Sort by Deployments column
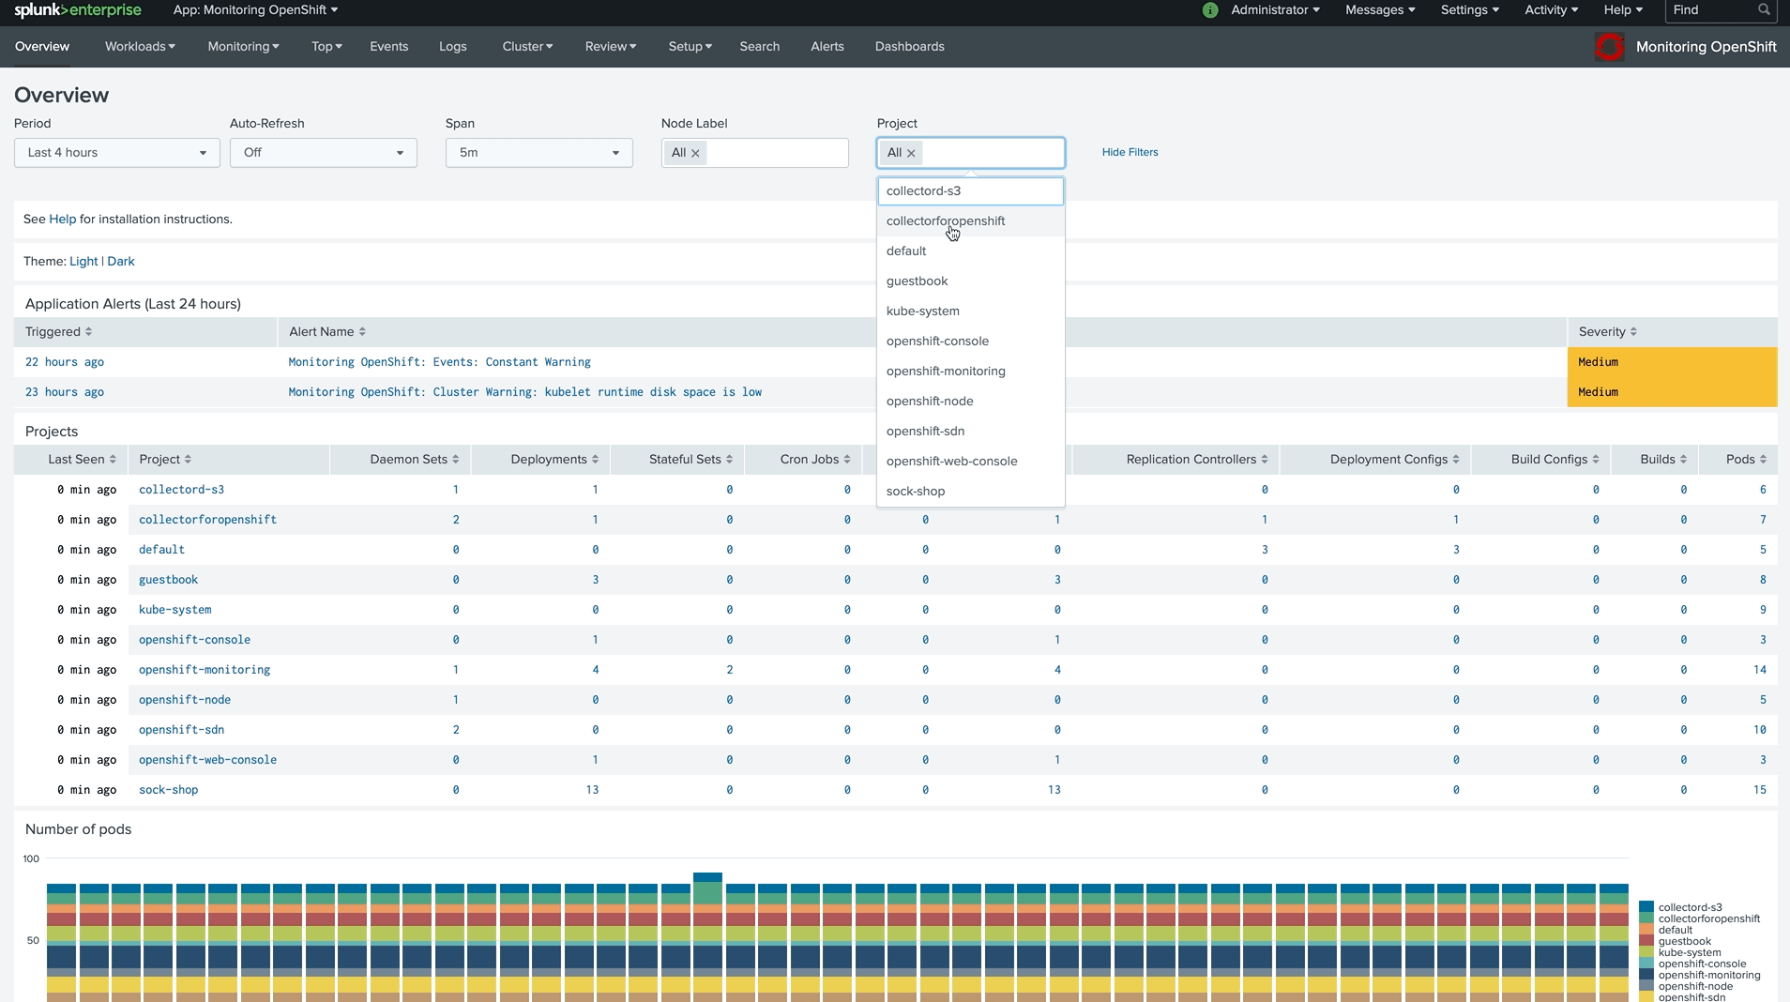This screenshot has width=1790, height=1002. pos(554,460)
